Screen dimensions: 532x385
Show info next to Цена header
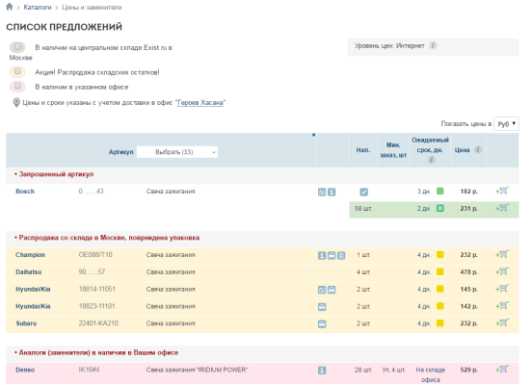pyautogui.click(x=478, y=149)
